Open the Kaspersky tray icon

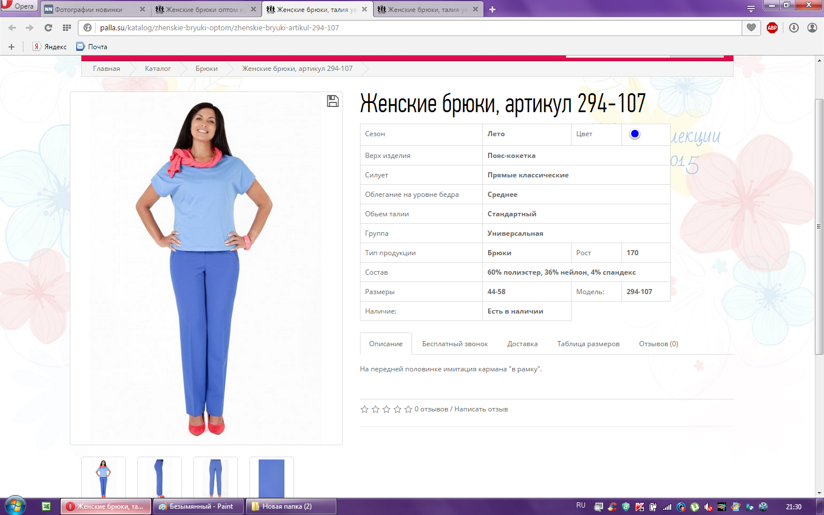[640, 507]
